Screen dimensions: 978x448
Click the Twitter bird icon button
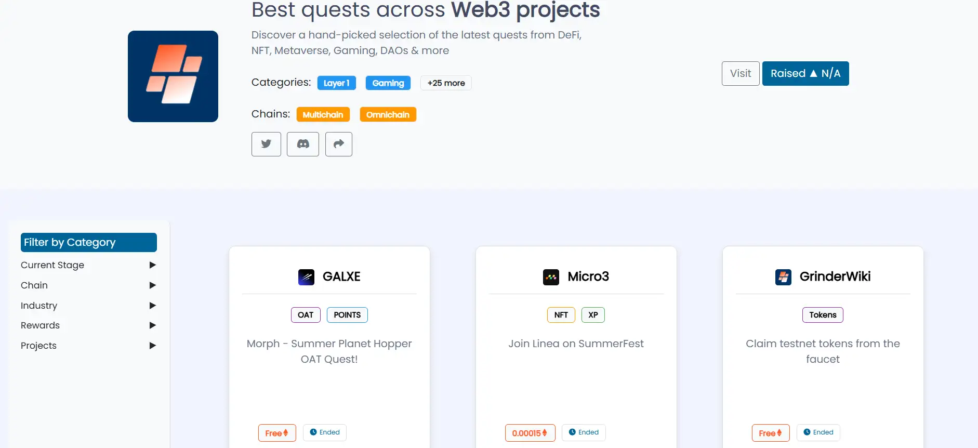coord(266,144)
